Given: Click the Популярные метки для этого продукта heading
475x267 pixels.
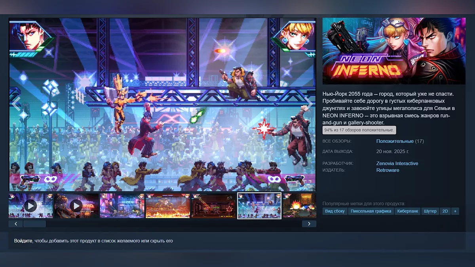Looking at the screenshot, I should (x=364, y=203).
